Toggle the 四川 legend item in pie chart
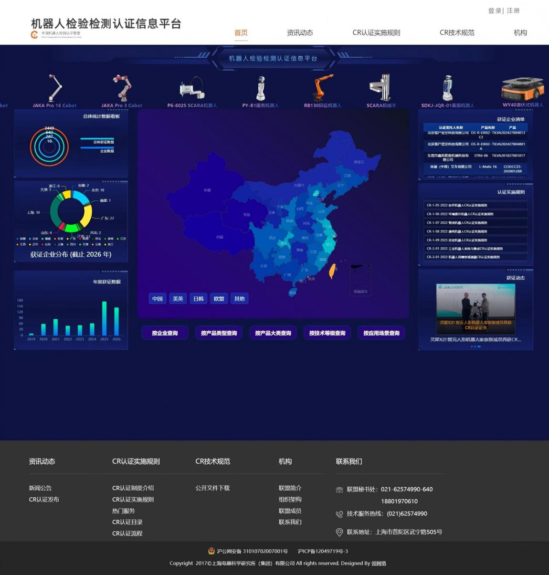This screenshot has height=575, width=549. coord(71,244)
